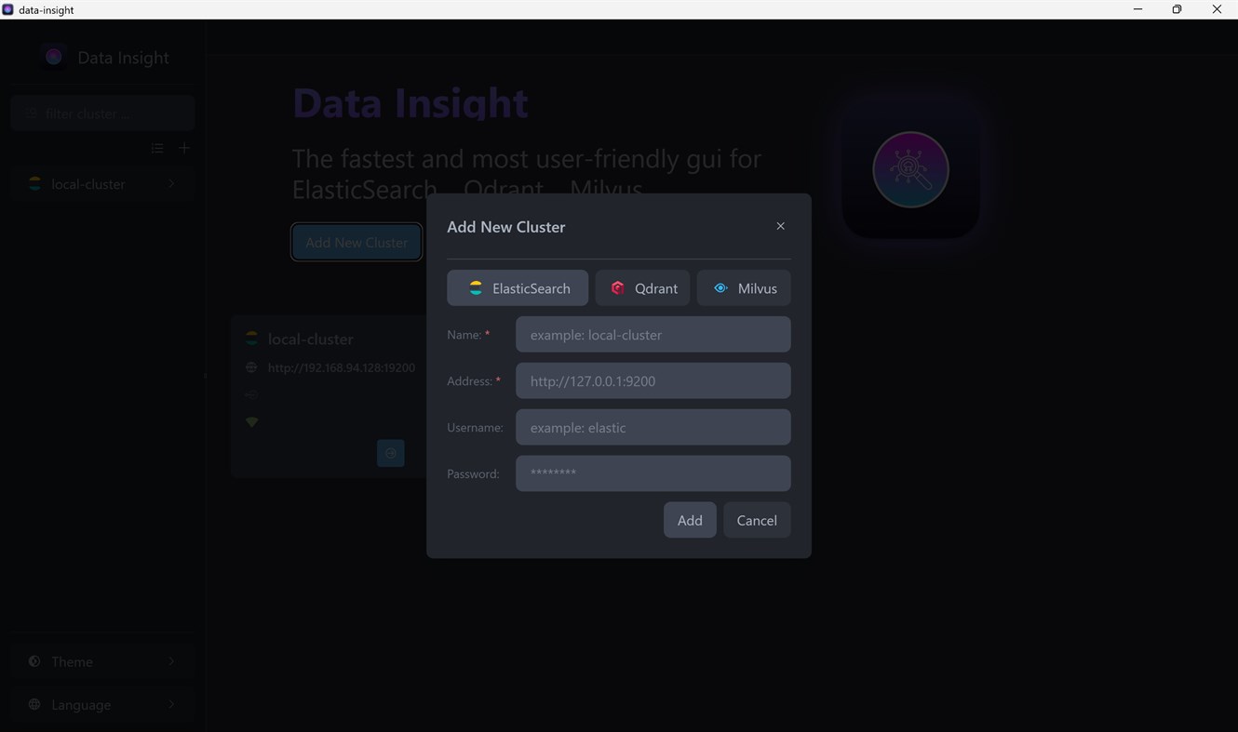Click the Milvus eye logo icon
Viewport: 1238px width, 732px height.
click(720, 288)
